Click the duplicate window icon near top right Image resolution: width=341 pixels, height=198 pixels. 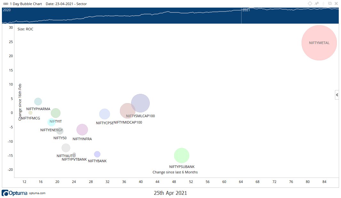pyautogui.click(x=330, y=3)
